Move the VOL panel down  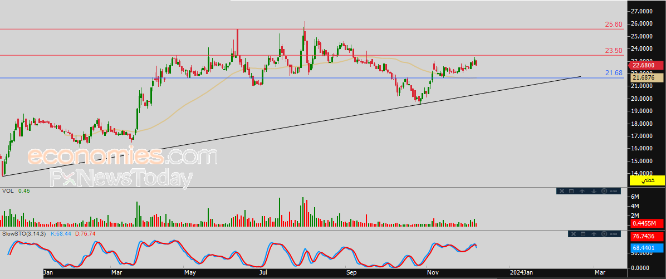pyautogui.click(x=594, y=191)
